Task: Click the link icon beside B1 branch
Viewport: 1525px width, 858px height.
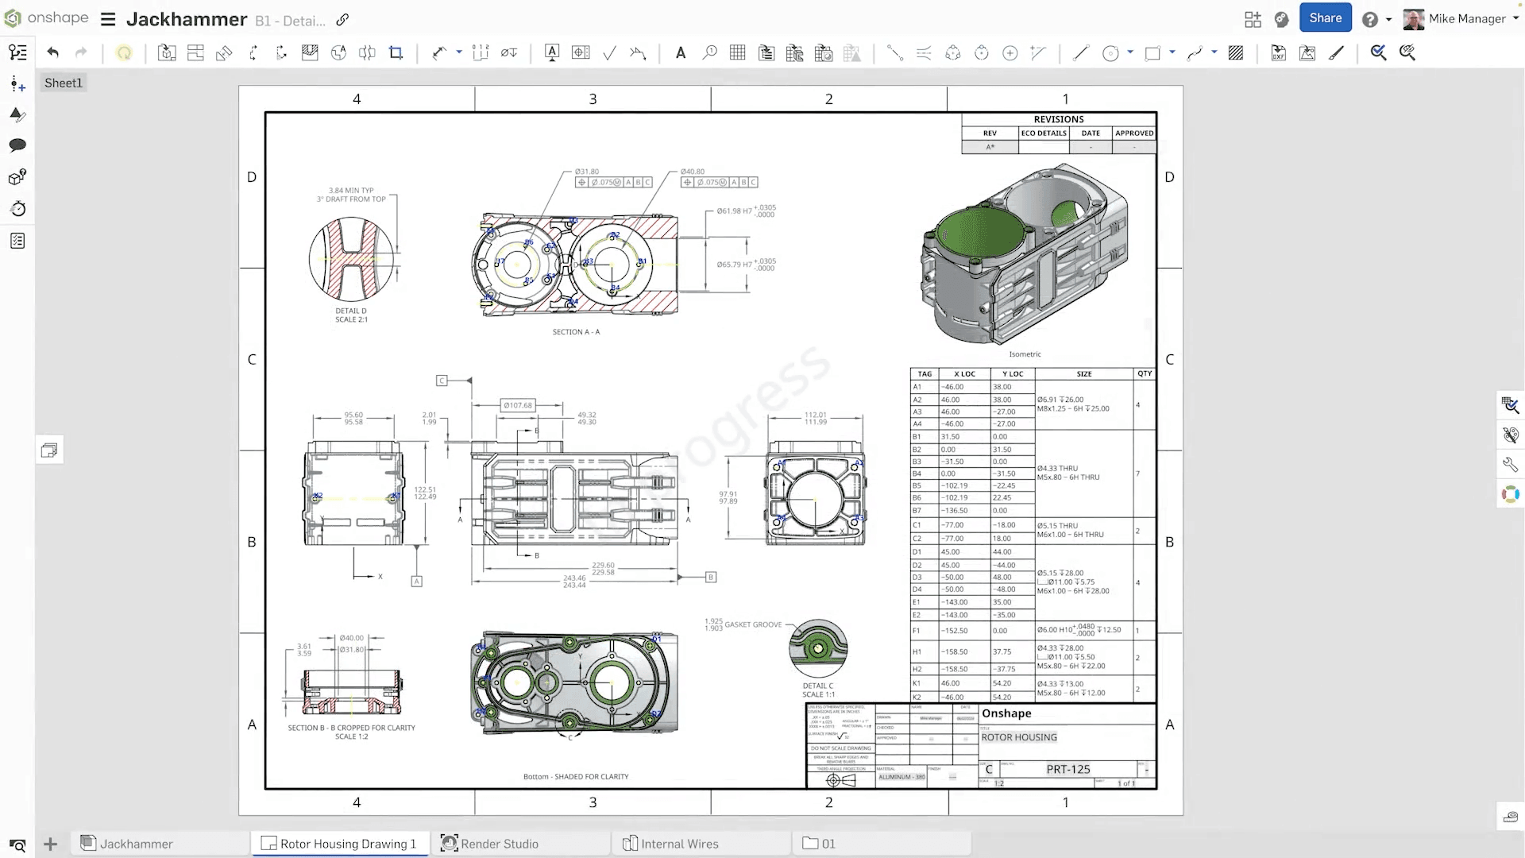Action: 342,19
